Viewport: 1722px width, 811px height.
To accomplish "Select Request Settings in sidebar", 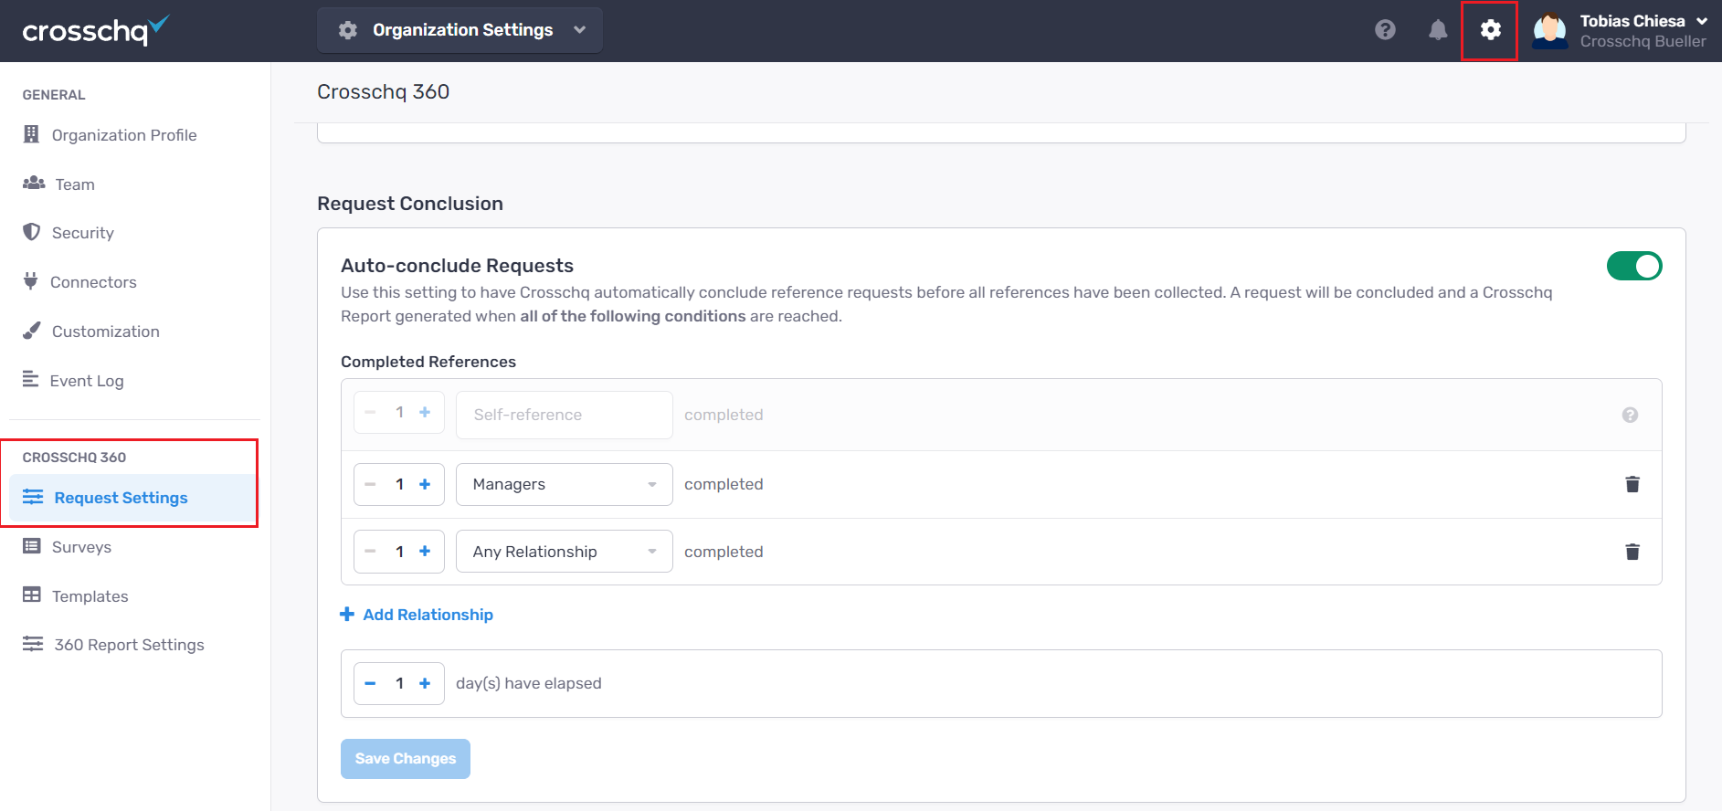I will (x=132, y=498).
